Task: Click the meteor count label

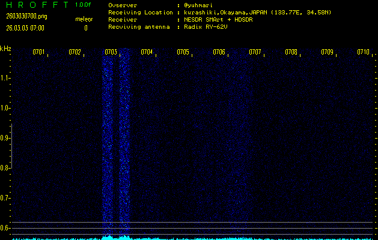Action: pyautogui.click(x=84, y=19)
